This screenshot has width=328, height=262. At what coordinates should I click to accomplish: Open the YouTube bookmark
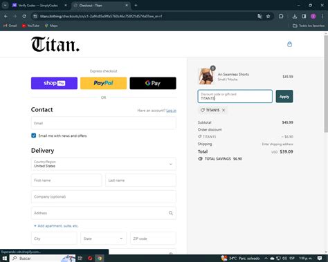pos(30,26)
